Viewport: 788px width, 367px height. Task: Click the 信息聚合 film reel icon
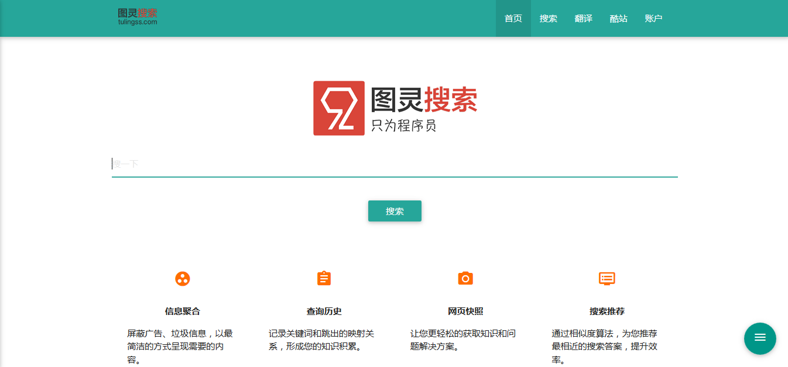[x=183, y=279]
